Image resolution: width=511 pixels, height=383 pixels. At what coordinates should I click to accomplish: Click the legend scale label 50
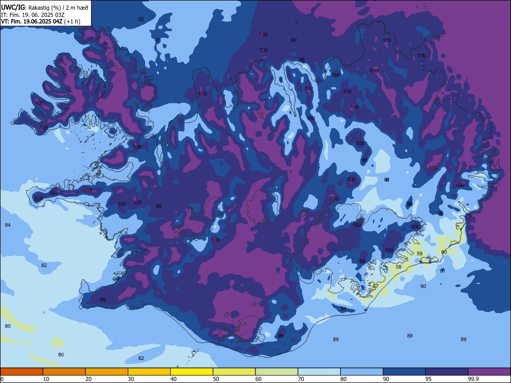click(x=216, y=379)
